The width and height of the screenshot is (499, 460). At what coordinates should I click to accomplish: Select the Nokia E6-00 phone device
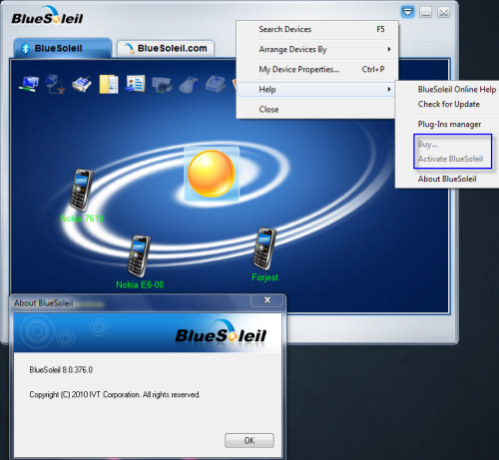[140, 256]
